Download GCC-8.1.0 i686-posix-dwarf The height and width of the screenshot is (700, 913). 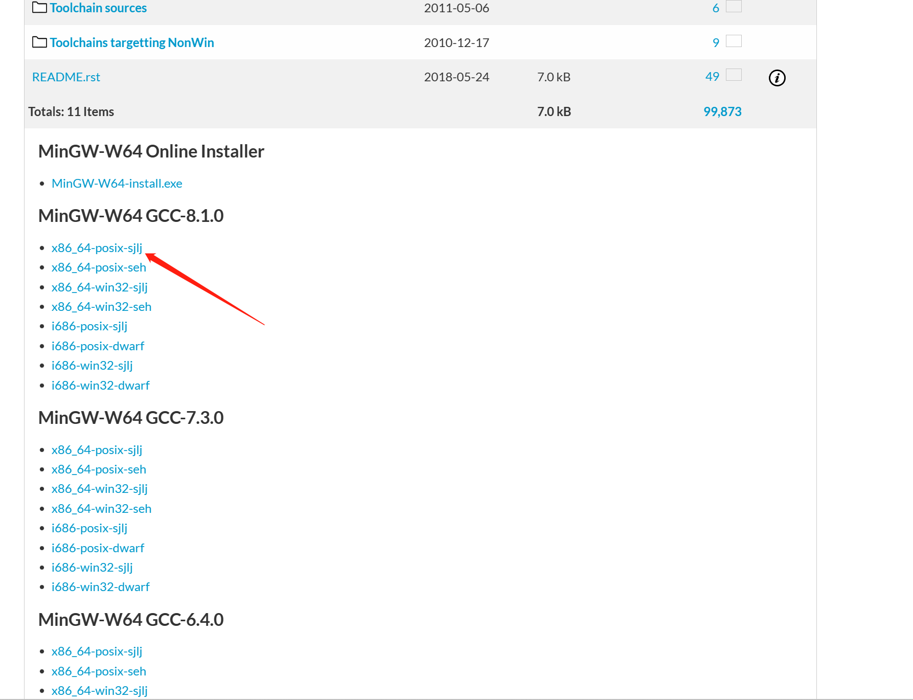[x=98, y=346]
